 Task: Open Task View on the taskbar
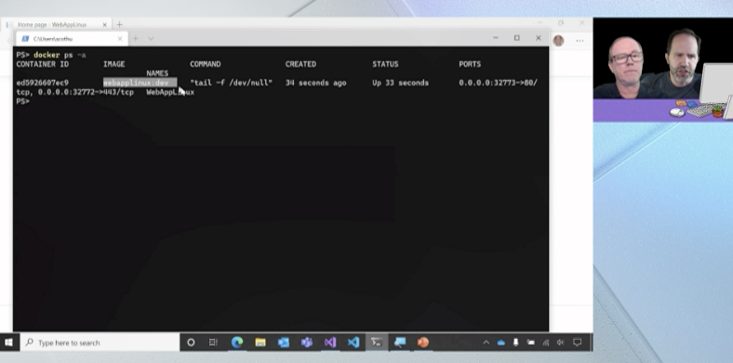point(213,343)
